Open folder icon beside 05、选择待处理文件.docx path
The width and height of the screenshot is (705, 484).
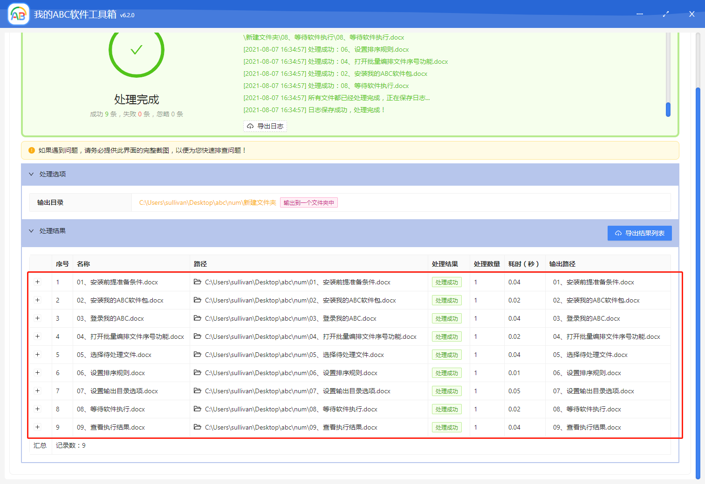tap(198, 355)
